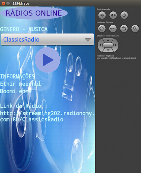Click the emulator volume down icon

[102, 15]
